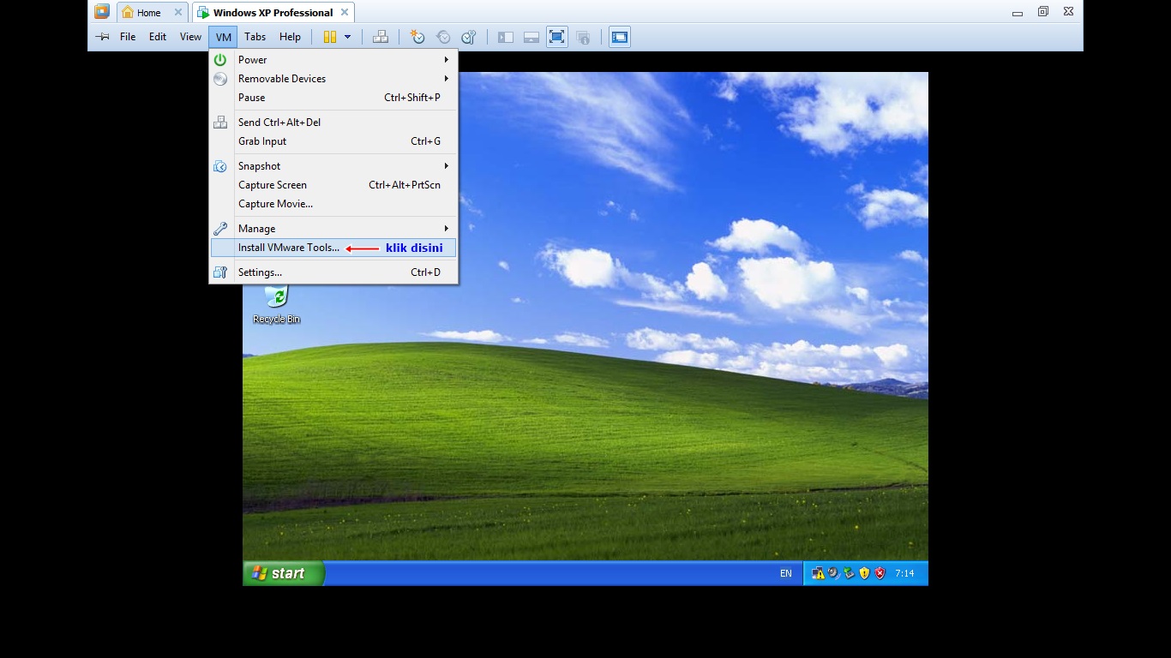Click the show console view icon
This screenshot has height=658, width=1171.
click(619, 37)
